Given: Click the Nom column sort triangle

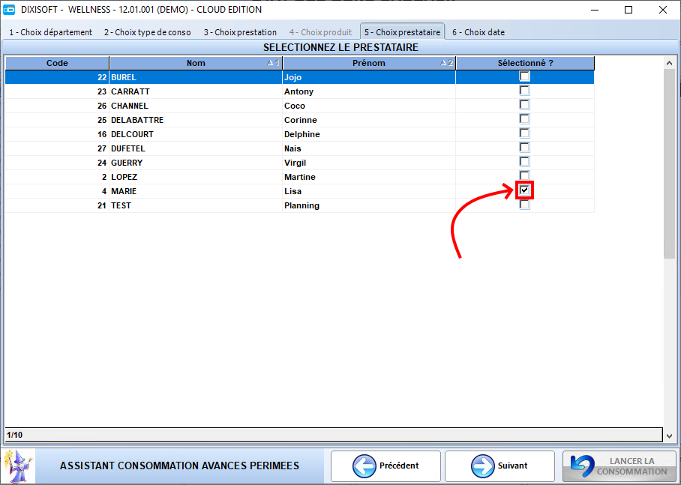Looking at the screenshot, I should [x=270, y=63].
